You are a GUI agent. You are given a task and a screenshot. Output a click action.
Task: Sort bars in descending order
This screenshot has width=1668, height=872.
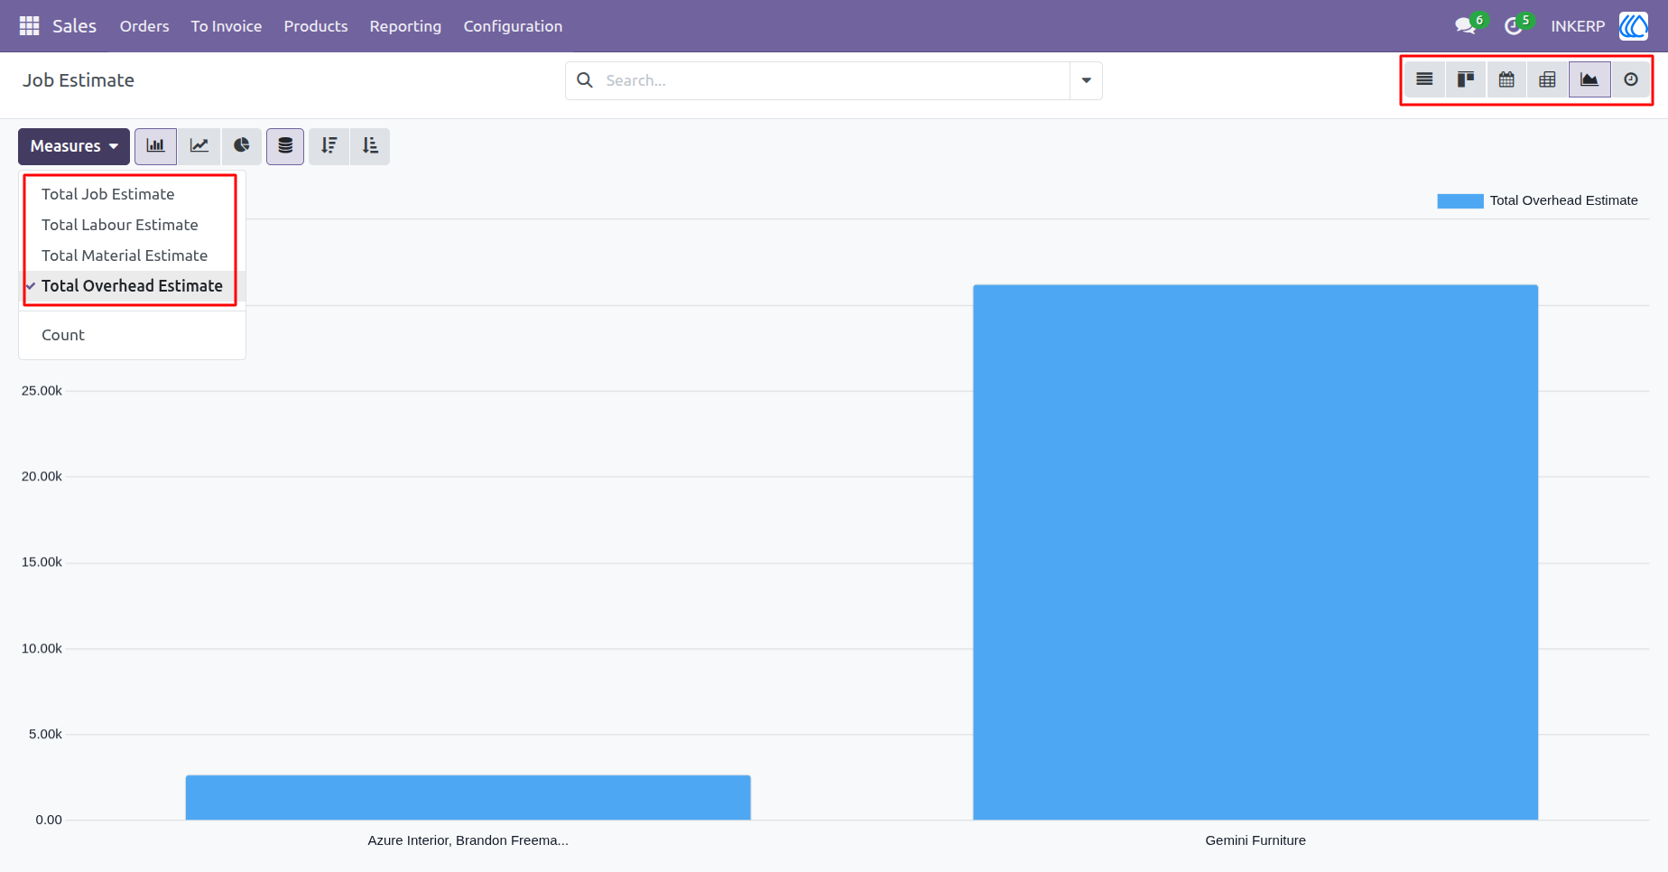(329, 146)
